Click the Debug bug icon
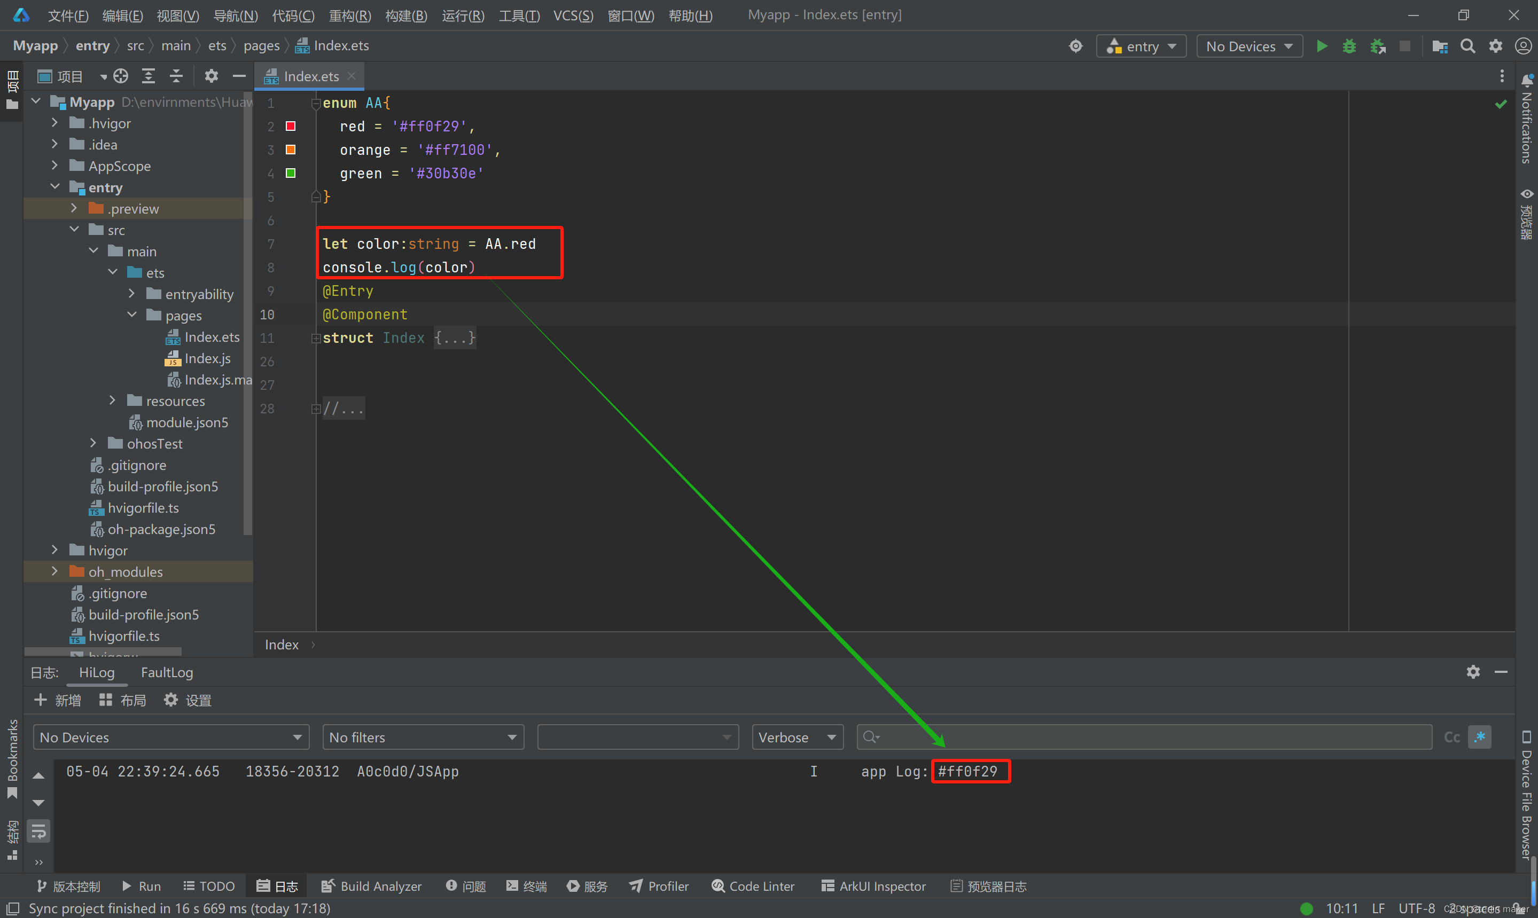The image size is (1538, 918). pyautogui.click(x=1349, y=46)
